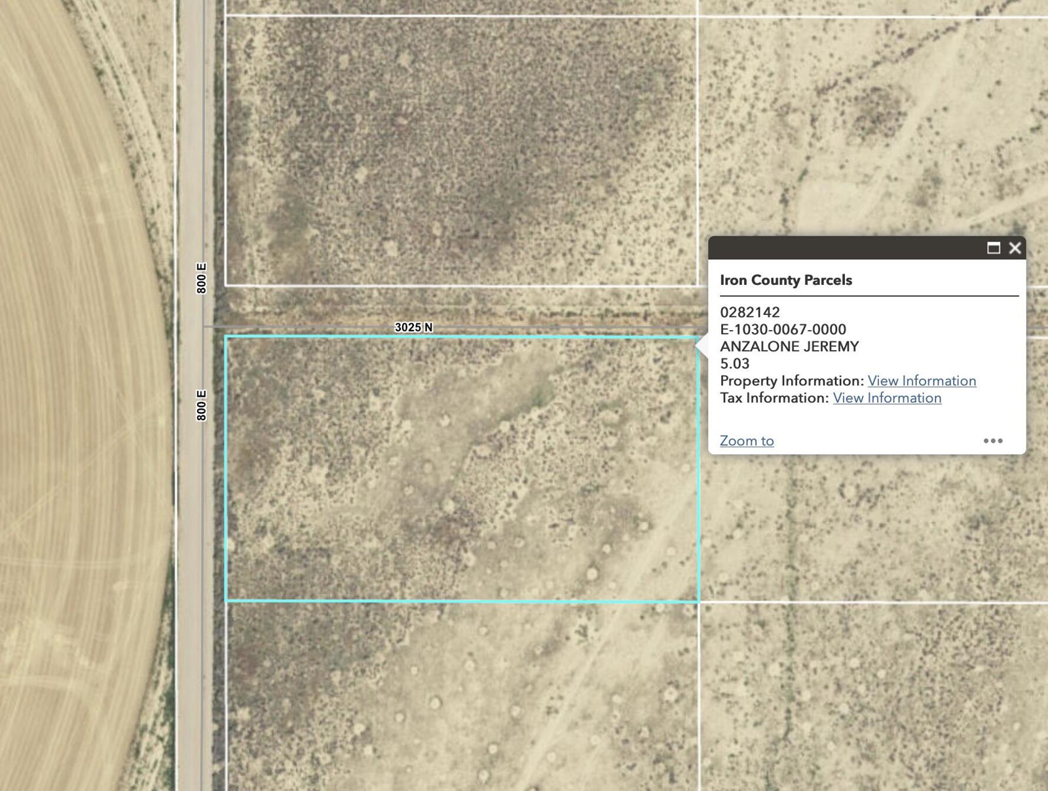
Task: Click the 3025 N road label
Action: pos(413,327)
